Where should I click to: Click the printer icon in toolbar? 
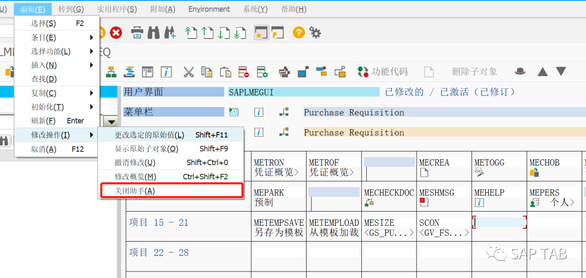(x=137, y=33)
